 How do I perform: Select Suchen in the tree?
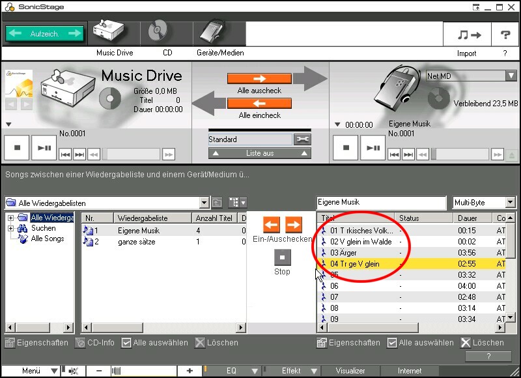43,228
